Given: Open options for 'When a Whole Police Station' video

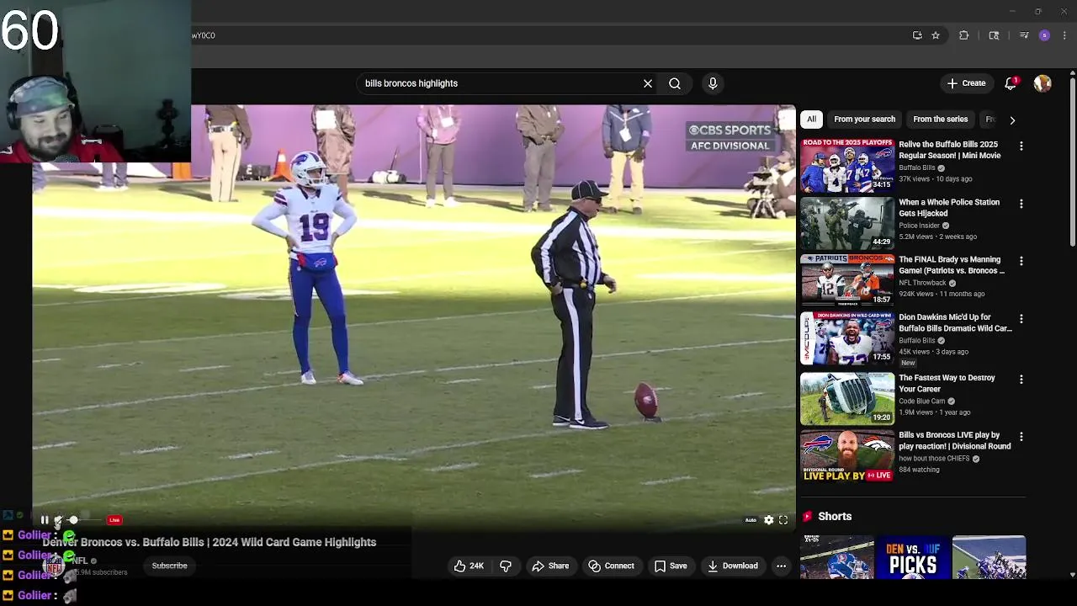Looking at the screenshot, I should pos(1021,204).
